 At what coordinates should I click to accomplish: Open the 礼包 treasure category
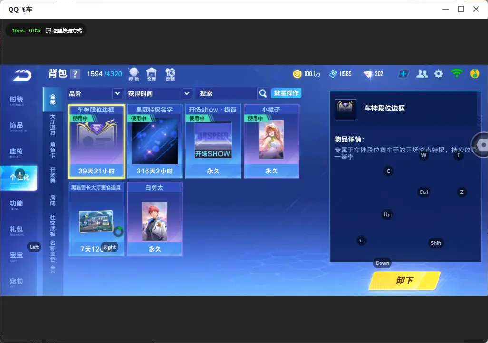[x=16, y=230]
